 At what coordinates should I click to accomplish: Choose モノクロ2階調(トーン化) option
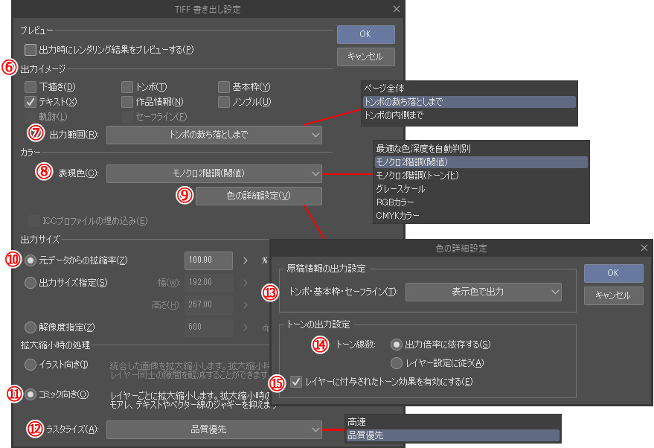481,175
